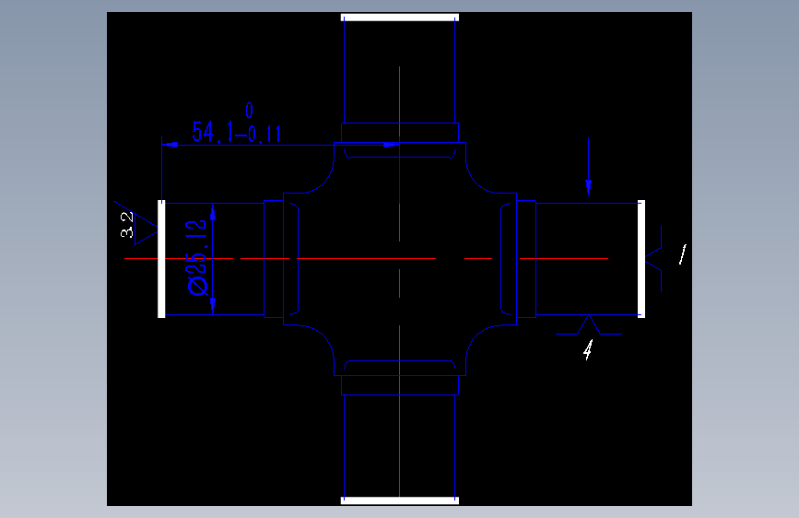Select the Ø25.12 diameter dimension text
The height and width of the screenshot is (518, 799).
coord(197,257)
